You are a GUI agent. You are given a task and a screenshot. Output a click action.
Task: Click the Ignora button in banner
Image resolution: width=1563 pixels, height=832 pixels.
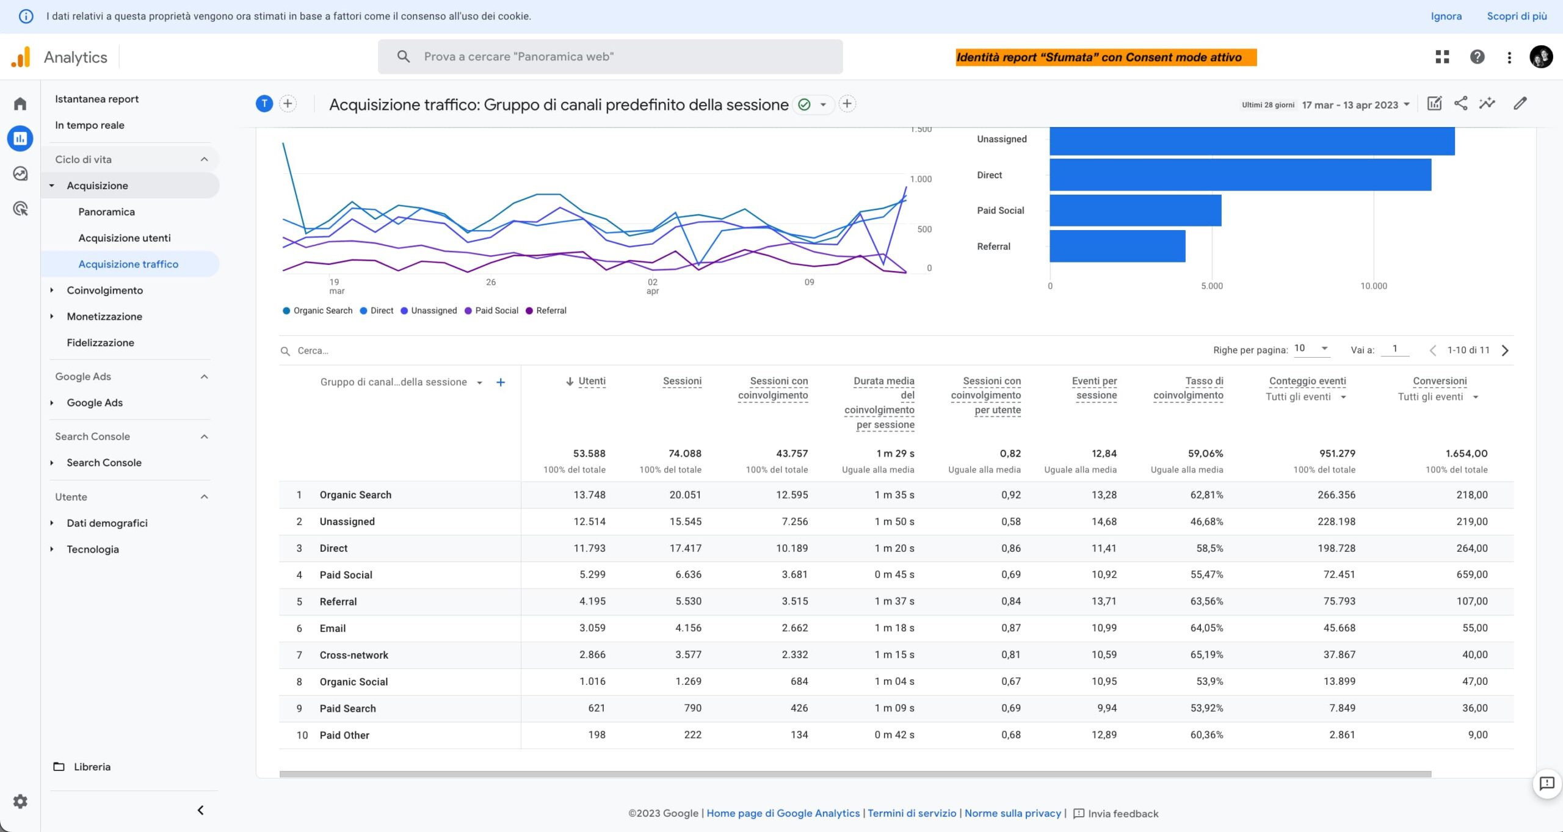[x=1446, y=16]
